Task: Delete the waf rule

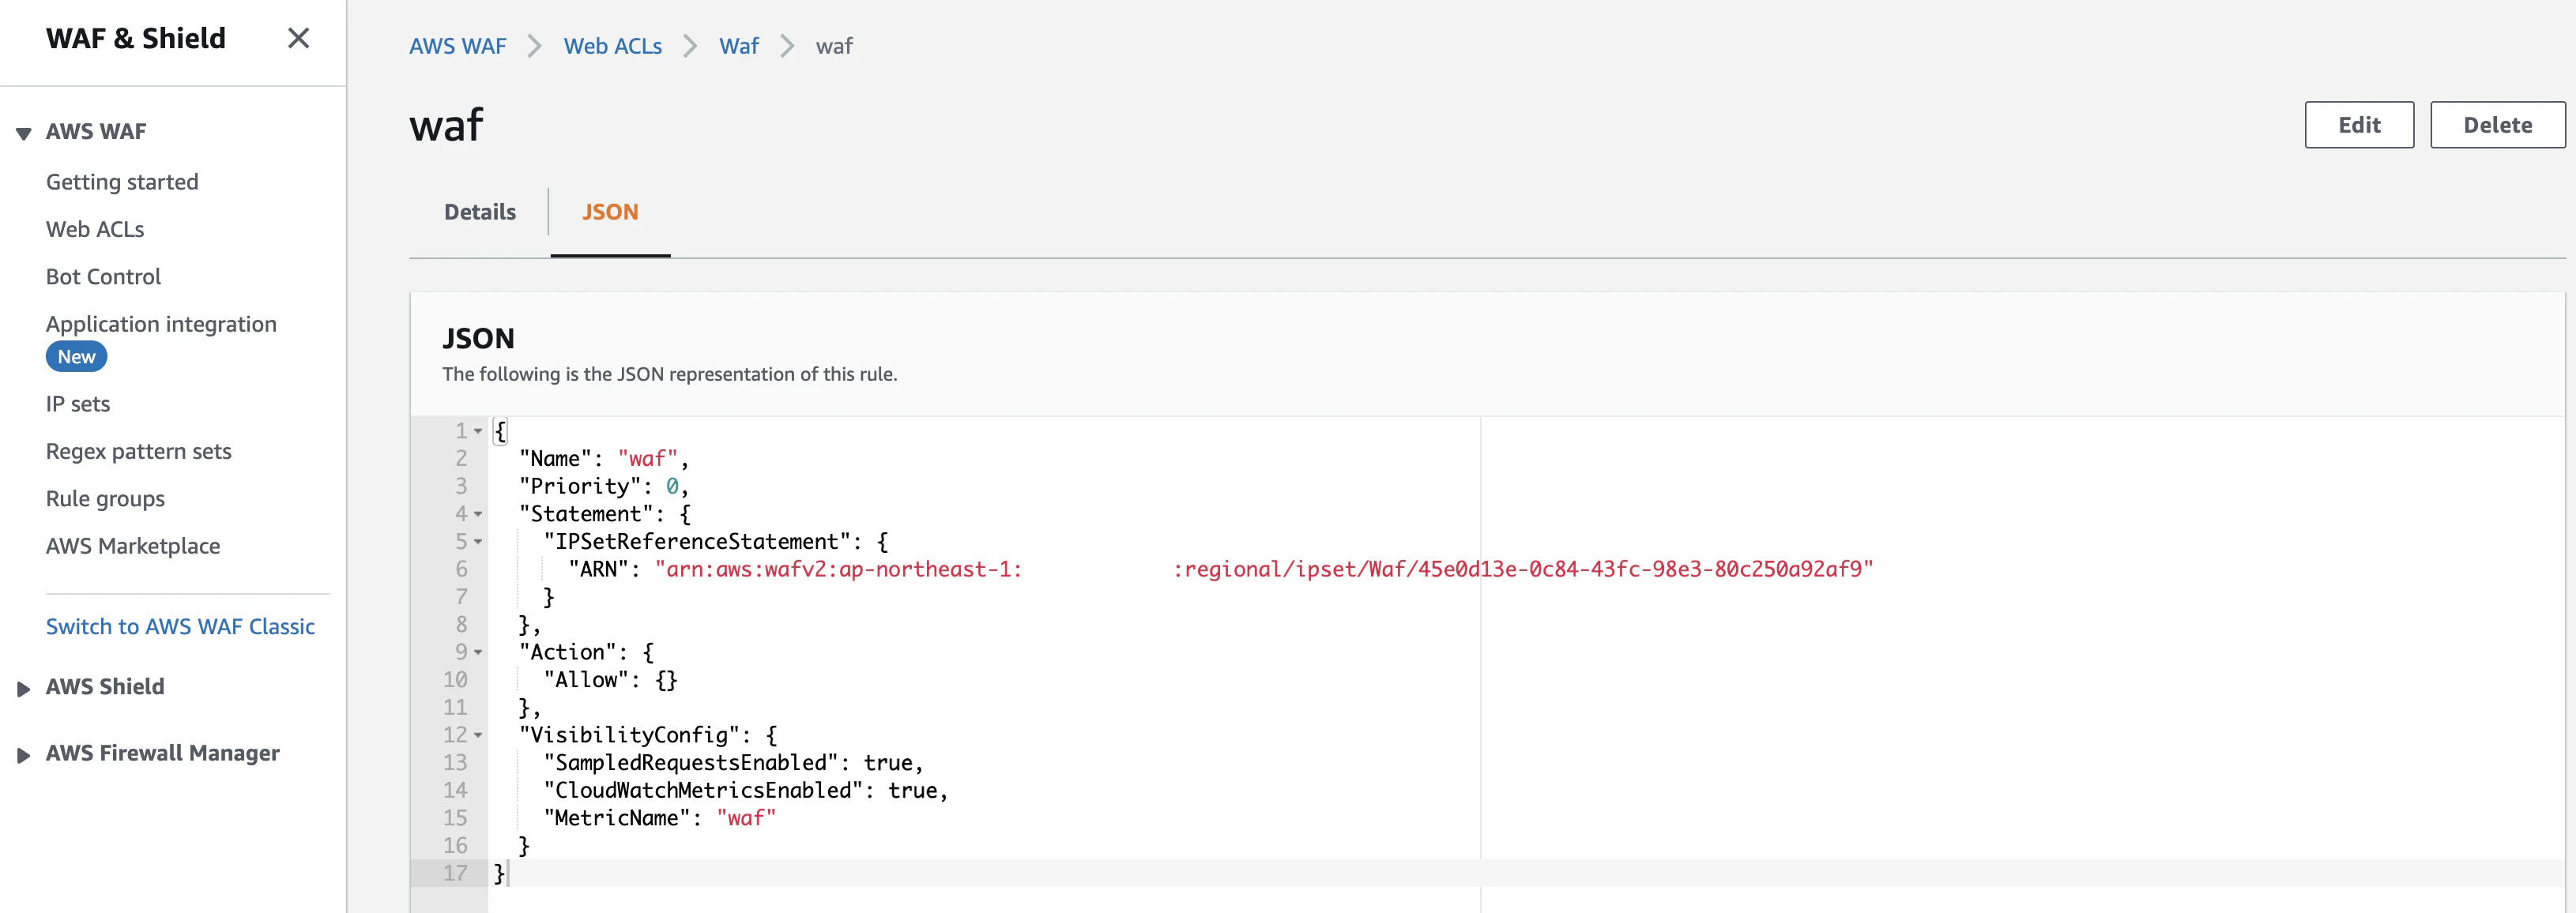Action: [x=2497, y=125]
